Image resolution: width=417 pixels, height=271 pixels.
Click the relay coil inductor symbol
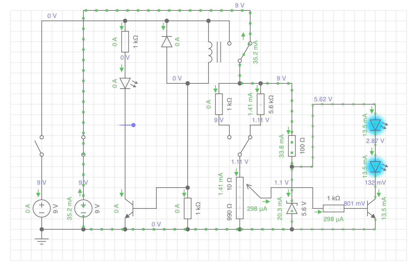(210, 52)
